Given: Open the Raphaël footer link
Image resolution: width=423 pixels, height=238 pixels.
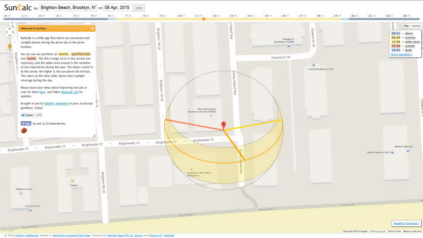Looking at the screenshot, I should (169, 235).
